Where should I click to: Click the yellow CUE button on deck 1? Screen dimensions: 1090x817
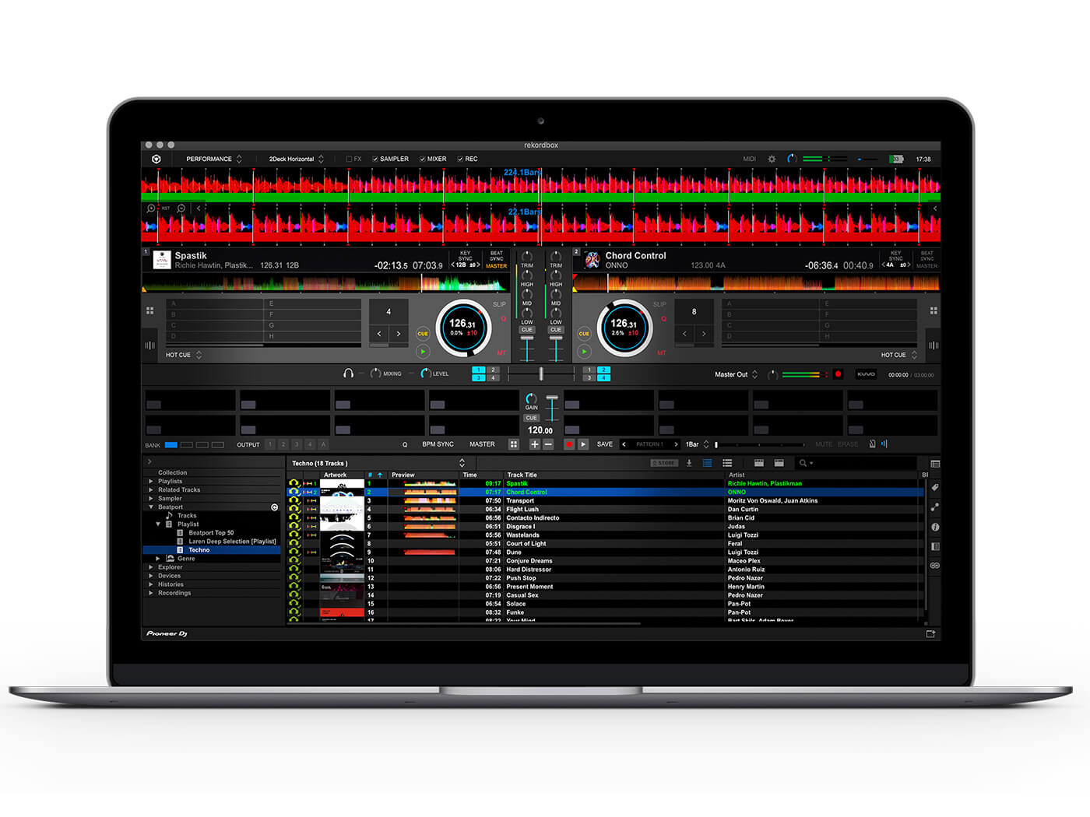tap(423, 334)
